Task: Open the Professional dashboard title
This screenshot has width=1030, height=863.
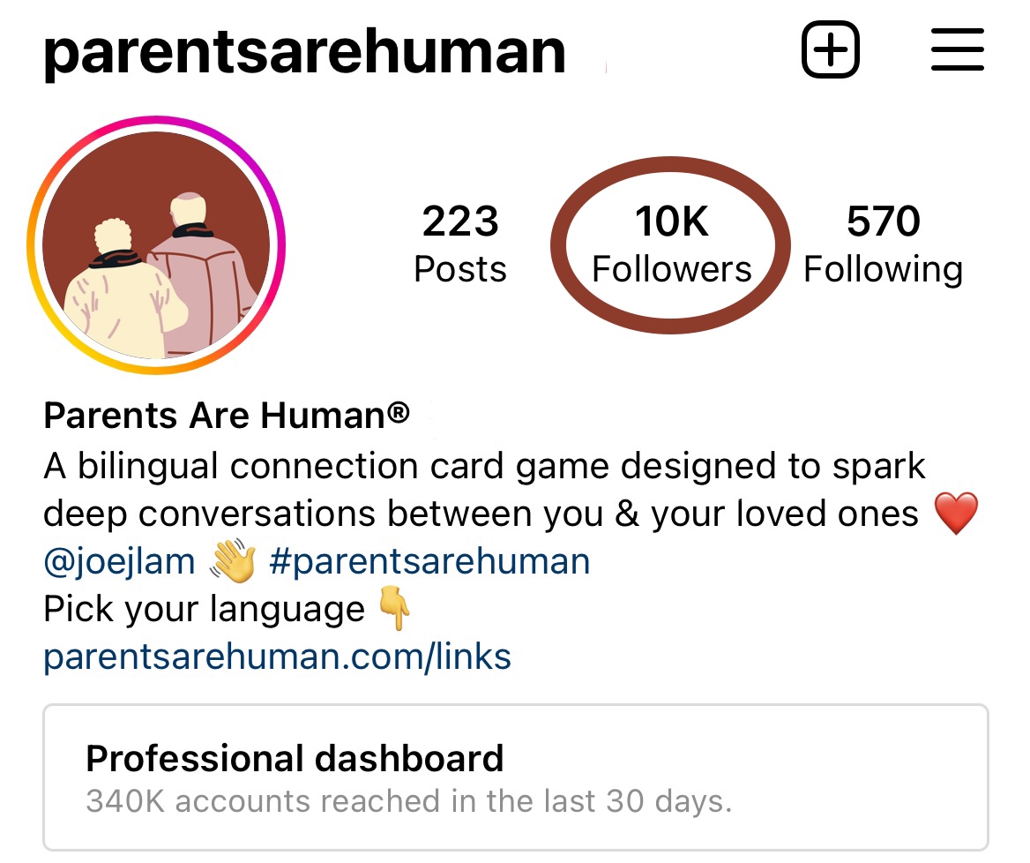Action: coord(295,759)
